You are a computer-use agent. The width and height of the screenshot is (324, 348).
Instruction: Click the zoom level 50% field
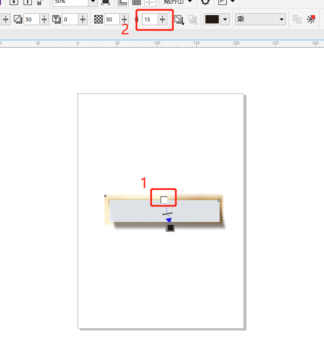[x=70, y=2]
